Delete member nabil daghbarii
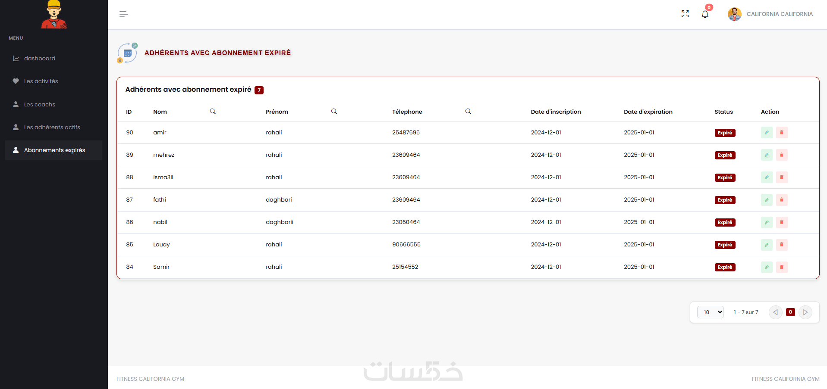 click(x=782, y=222)
